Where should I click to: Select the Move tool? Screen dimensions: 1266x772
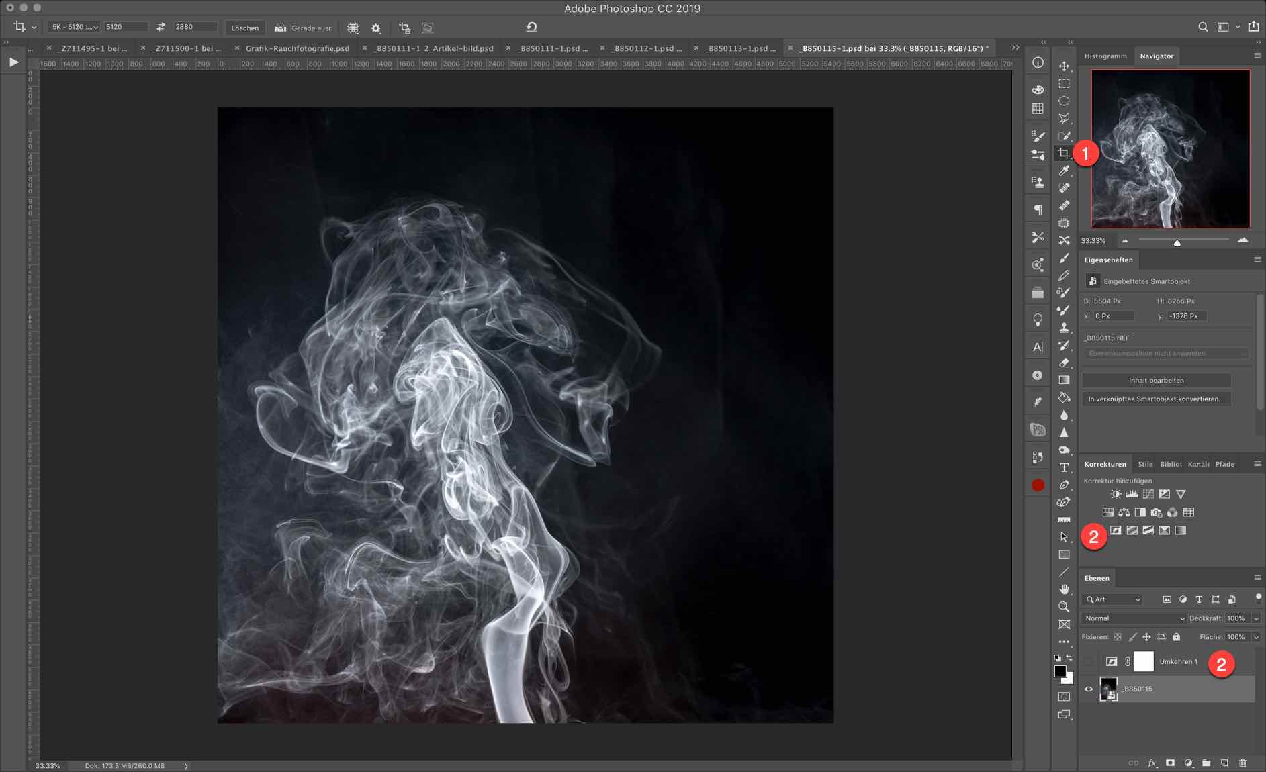1064,66
